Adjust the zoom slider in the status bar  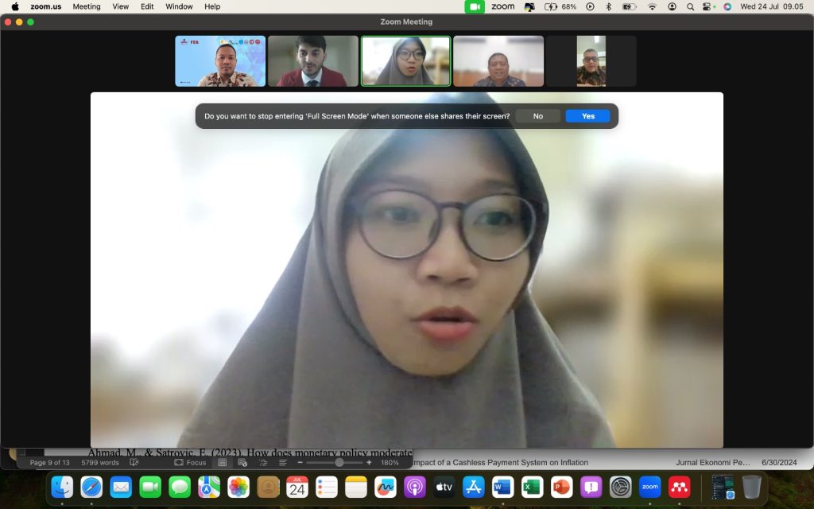point(340,462)
